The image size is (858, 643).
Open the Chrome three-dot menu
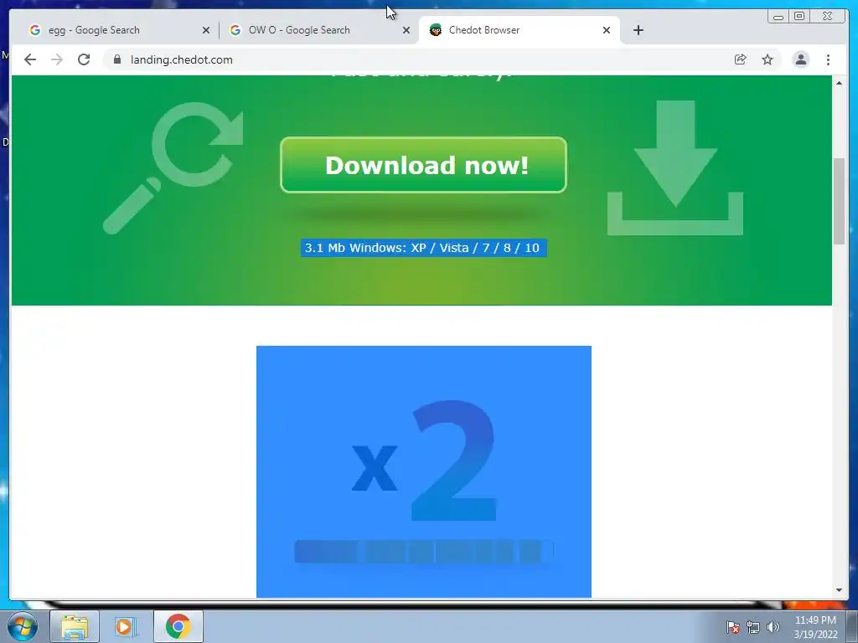(829, 59)
